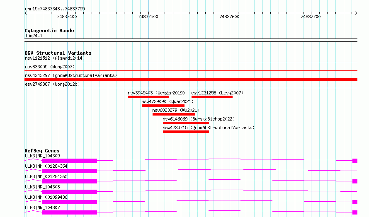Click the ULK3|NM_001284365 transcript label
Screen dimensions: 369x217
click(46, 176)
